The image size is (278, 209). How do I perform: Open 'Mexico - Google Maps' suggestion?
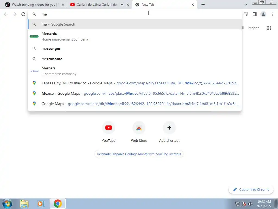[x=135, y=93]
